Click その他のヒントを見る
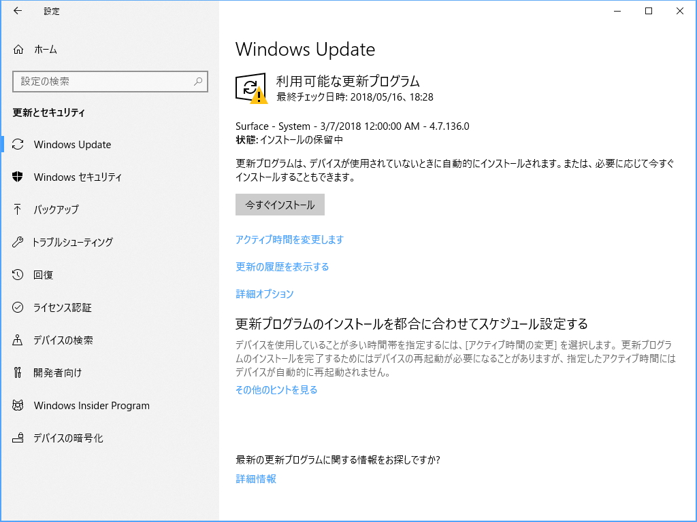The width and height of the screenshot is (697, 522). click(x=275, y=389)
